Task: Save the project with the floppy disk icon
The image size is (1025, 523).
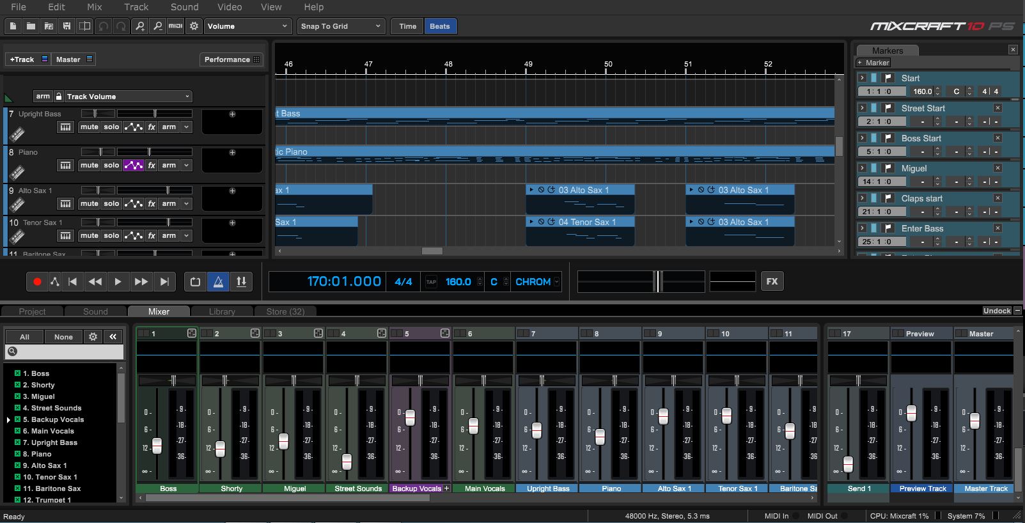Action: point(67,26)
